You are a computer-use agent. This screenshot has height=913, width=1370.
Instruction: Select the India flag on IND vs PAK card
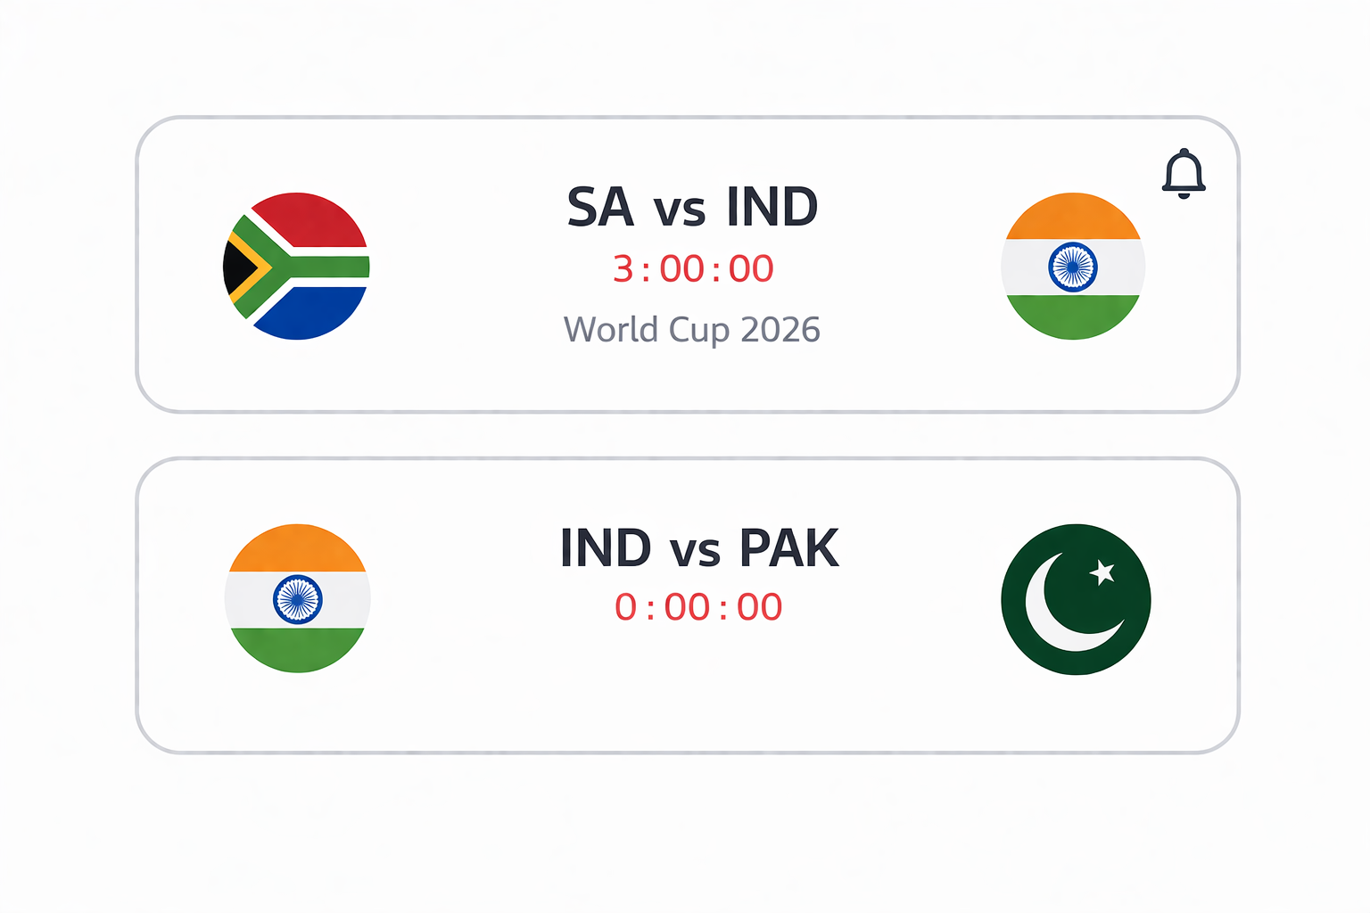pyautogui.click(x=298, y=599)
